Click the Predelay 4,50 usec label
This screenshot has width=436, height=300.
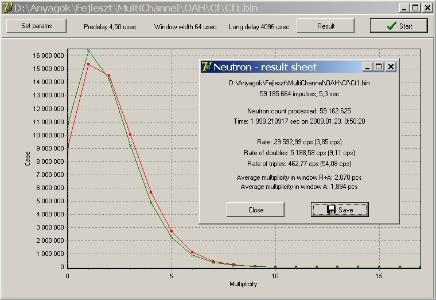pyautogui.click(x=110, y=27)
